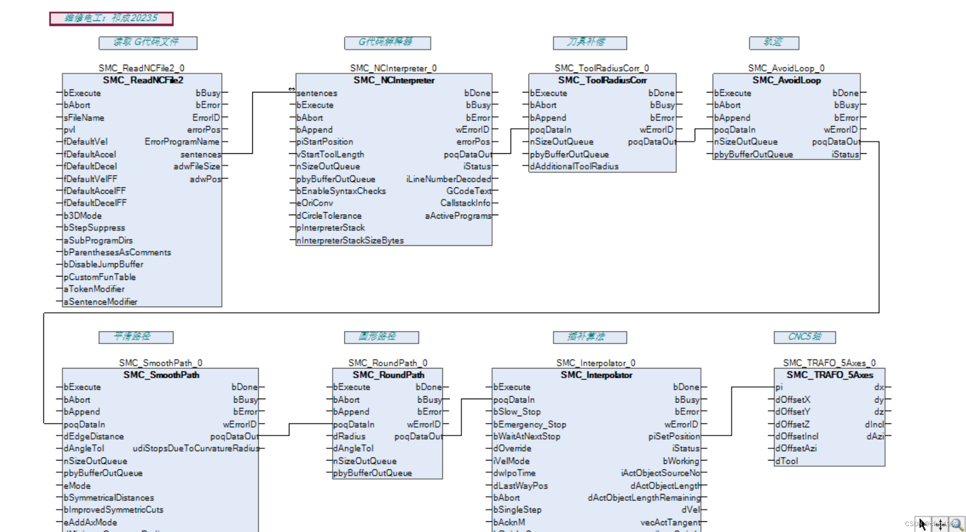Click the SMC_Interpolator block title
966x532 pixels.
[596, 375]
